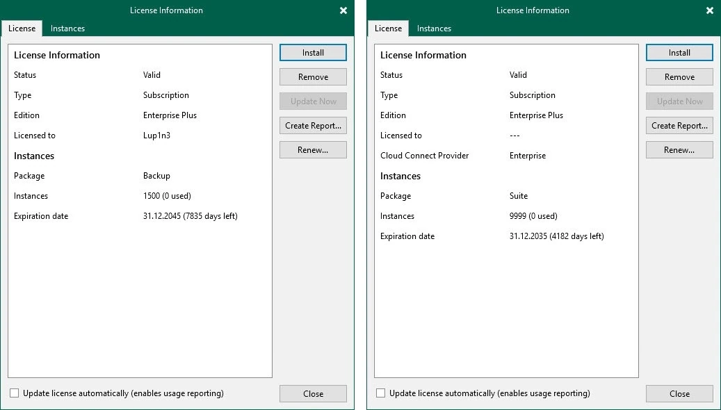Click the '---' licensed-to value in the right window
This screenshot has height=410, width=721.
[515, 136]
